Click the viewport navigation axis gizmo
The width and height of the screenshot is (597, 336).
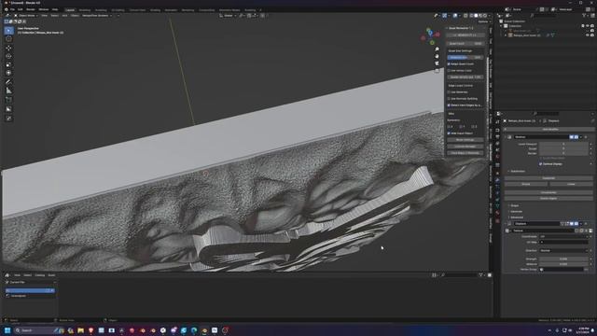[430, 36]
